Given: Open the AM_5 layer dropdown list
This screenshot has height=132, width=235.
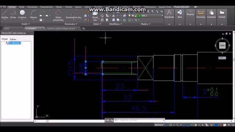Looking at the screenshot, I should 162,15.
